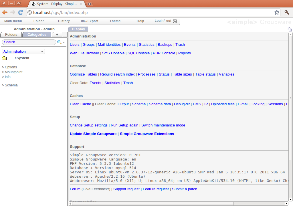The image size is (293, 206).
Task: Click Update Simple Groupware
Action: pyautogui.click(x=93, y=134)
